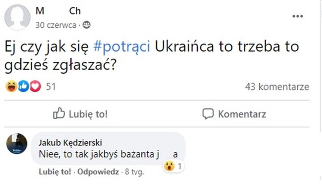The width and height of the screenshot is (322, 185).
Task: Click the thumbs-up icon on the post
Action: tap(59, 114)
